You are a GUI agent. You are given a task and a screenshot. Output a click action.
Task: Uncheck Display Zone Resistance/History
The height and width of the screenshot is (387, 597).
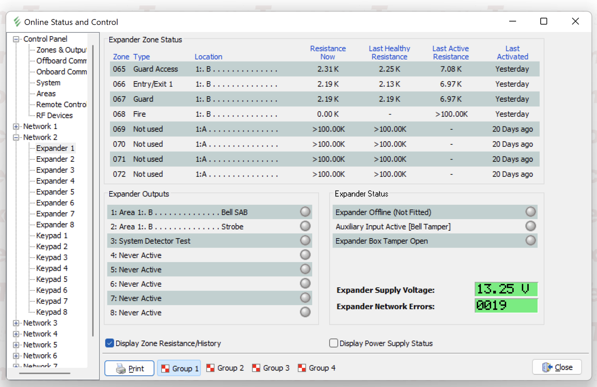pos(110,343)
